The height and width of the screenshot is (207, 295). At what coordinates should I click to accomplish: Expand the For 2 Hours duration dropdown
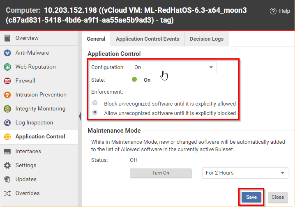coord(245,173)
